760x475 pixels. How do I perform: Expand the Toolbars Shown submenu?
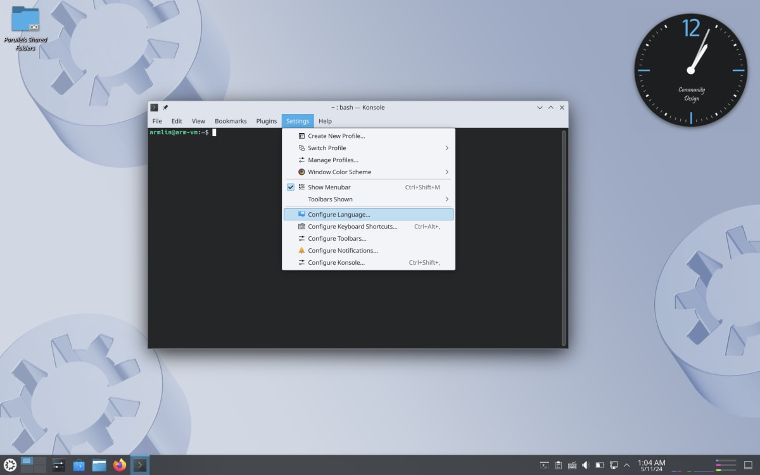point(369,199)
